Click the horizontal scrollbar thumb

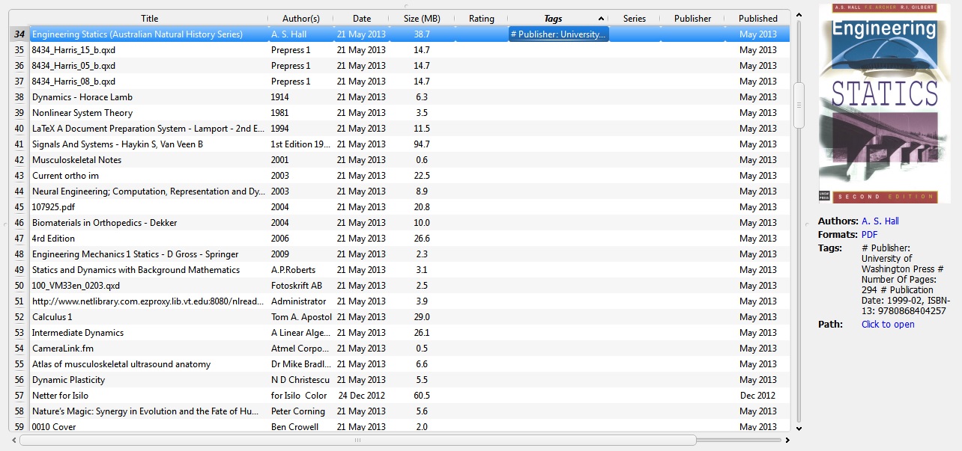(357, 440)
